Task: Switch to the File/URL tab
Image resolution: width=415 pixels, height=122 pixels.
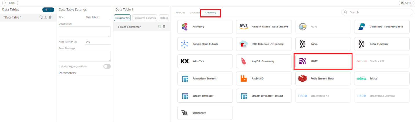Action: point(180,13)
